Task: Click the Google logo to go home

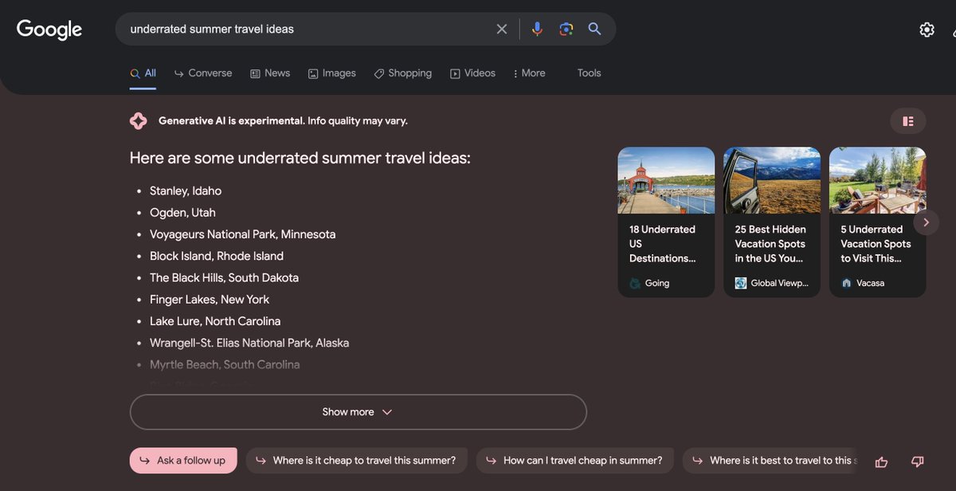Action: 49,29
